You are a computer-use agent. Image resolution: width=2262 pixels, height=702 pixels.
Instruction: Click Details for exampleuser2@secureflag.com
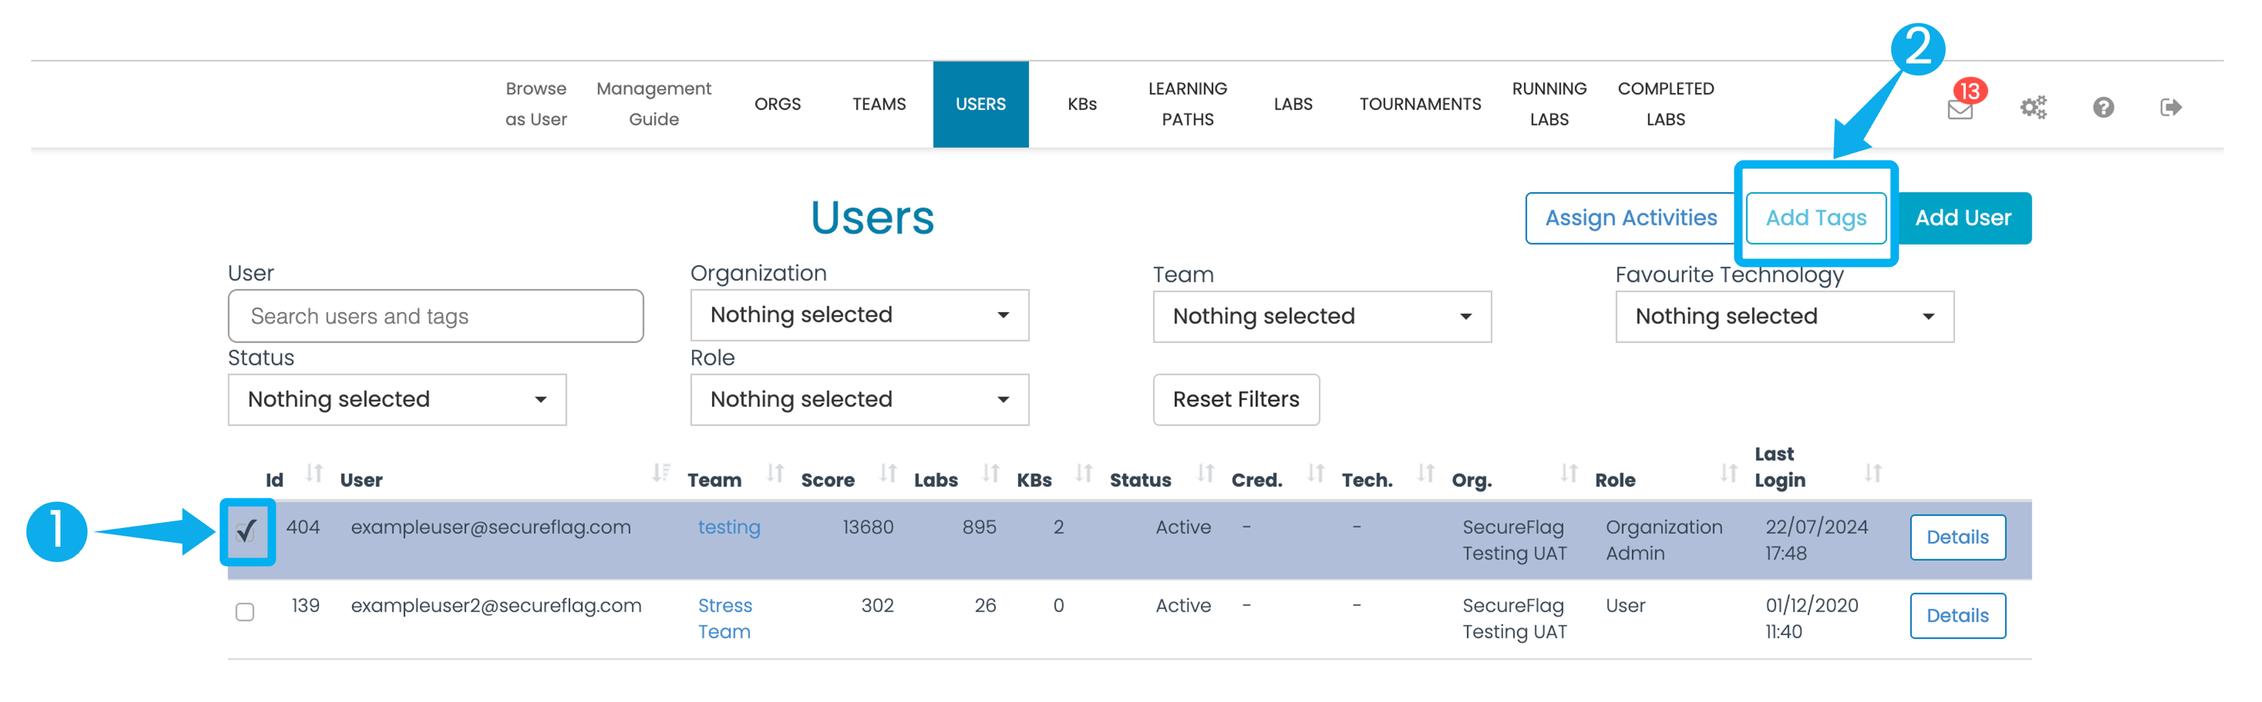point(1957,616)
